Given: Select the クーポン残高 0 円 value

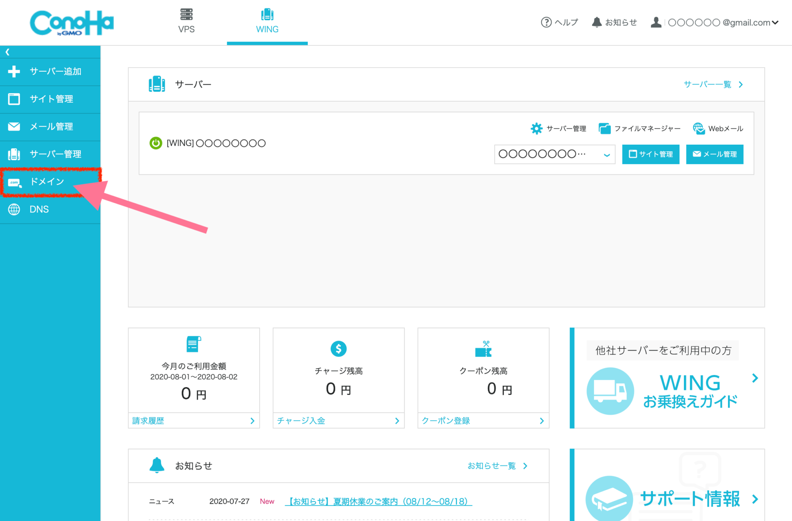Looking at the screenshot, I should 499,389.
